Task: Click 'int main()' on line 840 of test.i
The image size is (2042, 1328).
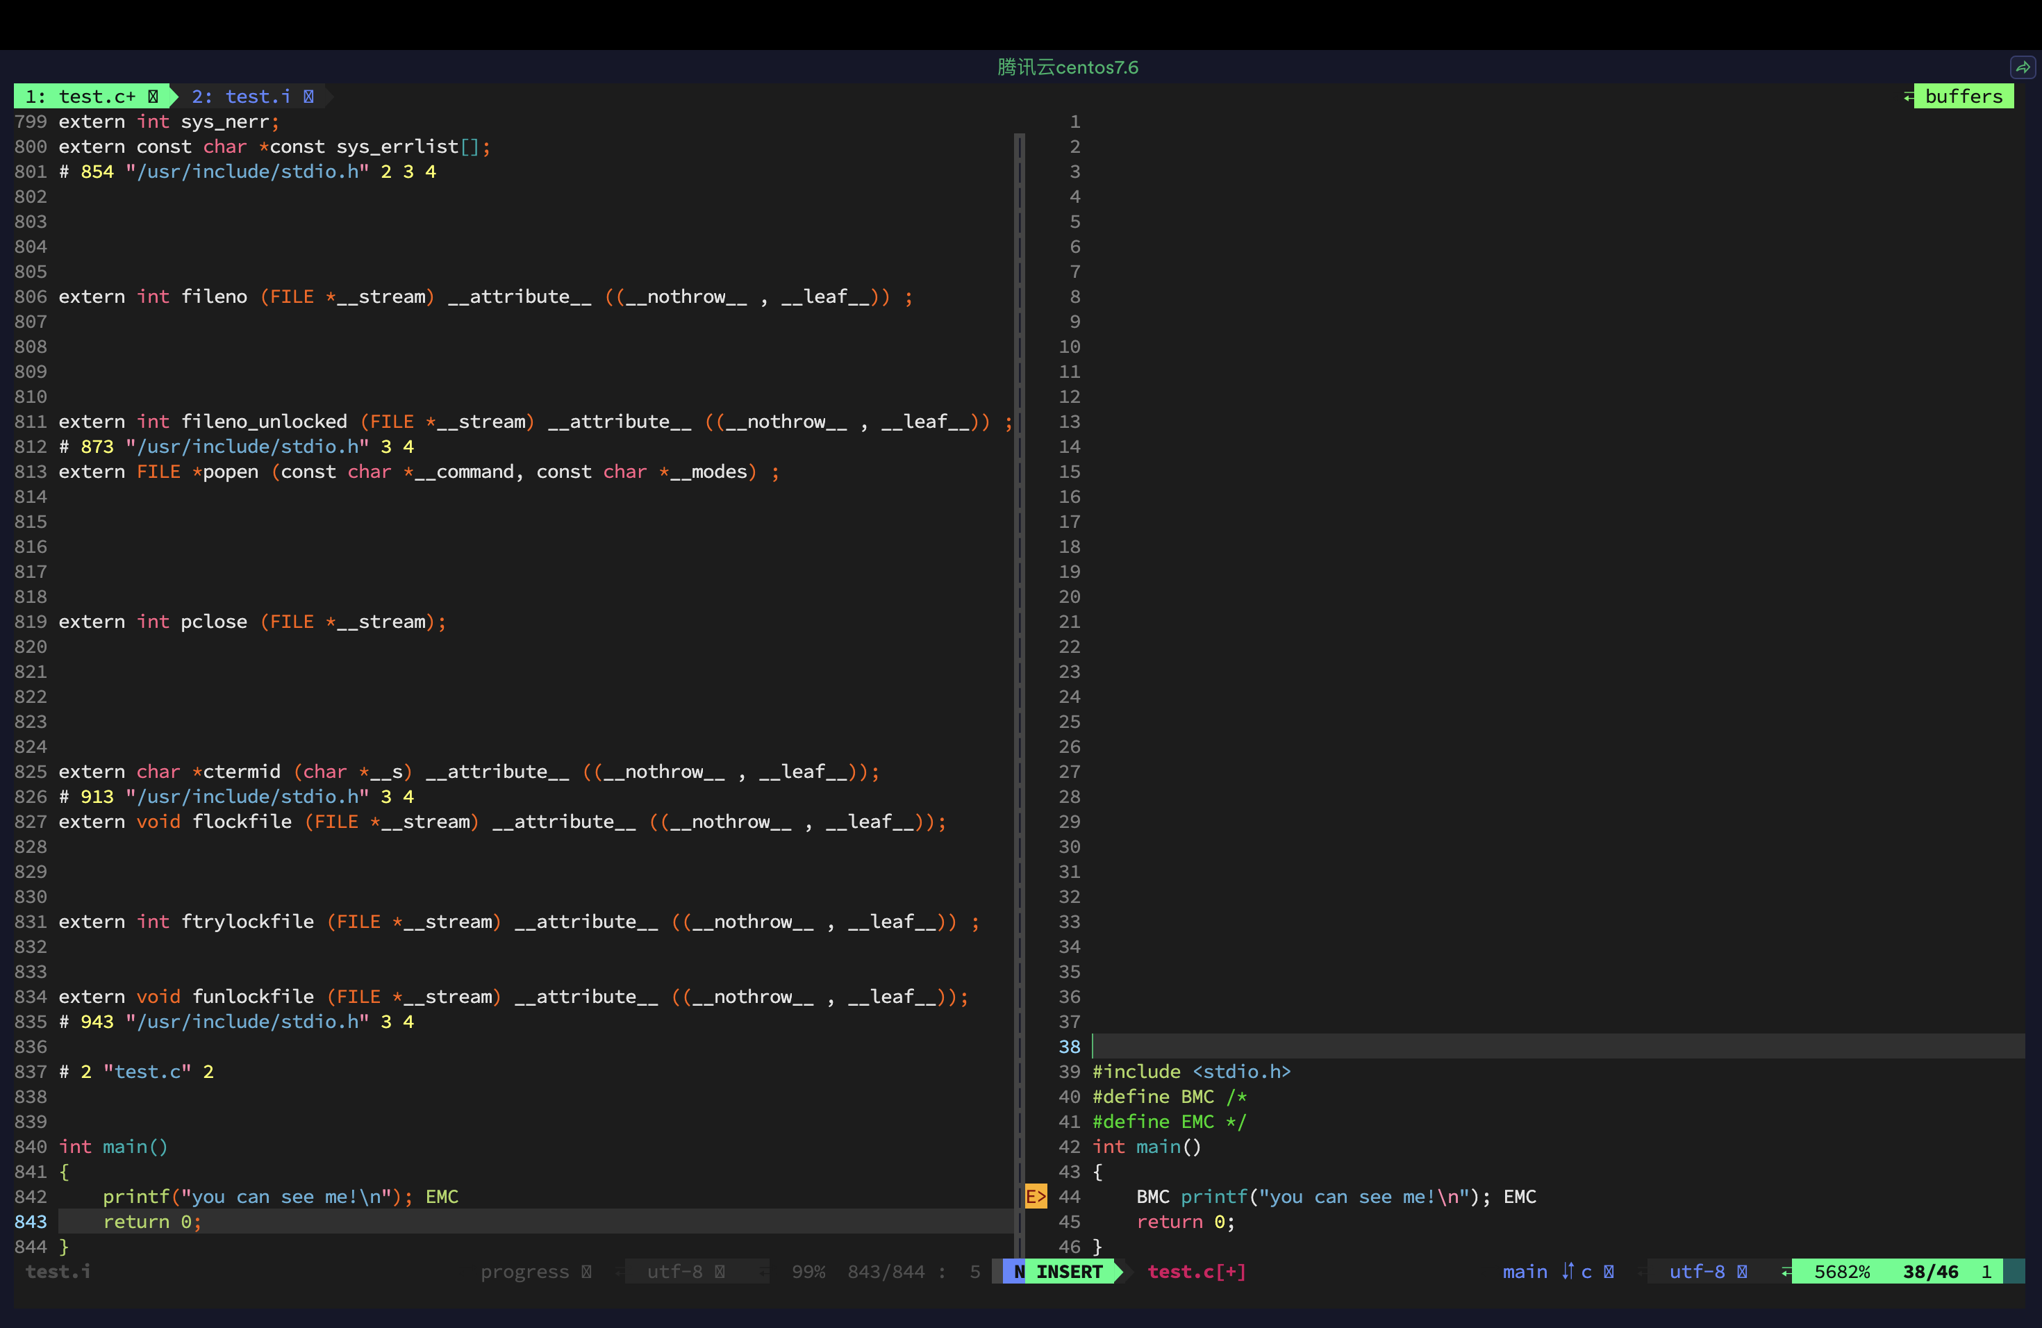Action: [113, 1146]
